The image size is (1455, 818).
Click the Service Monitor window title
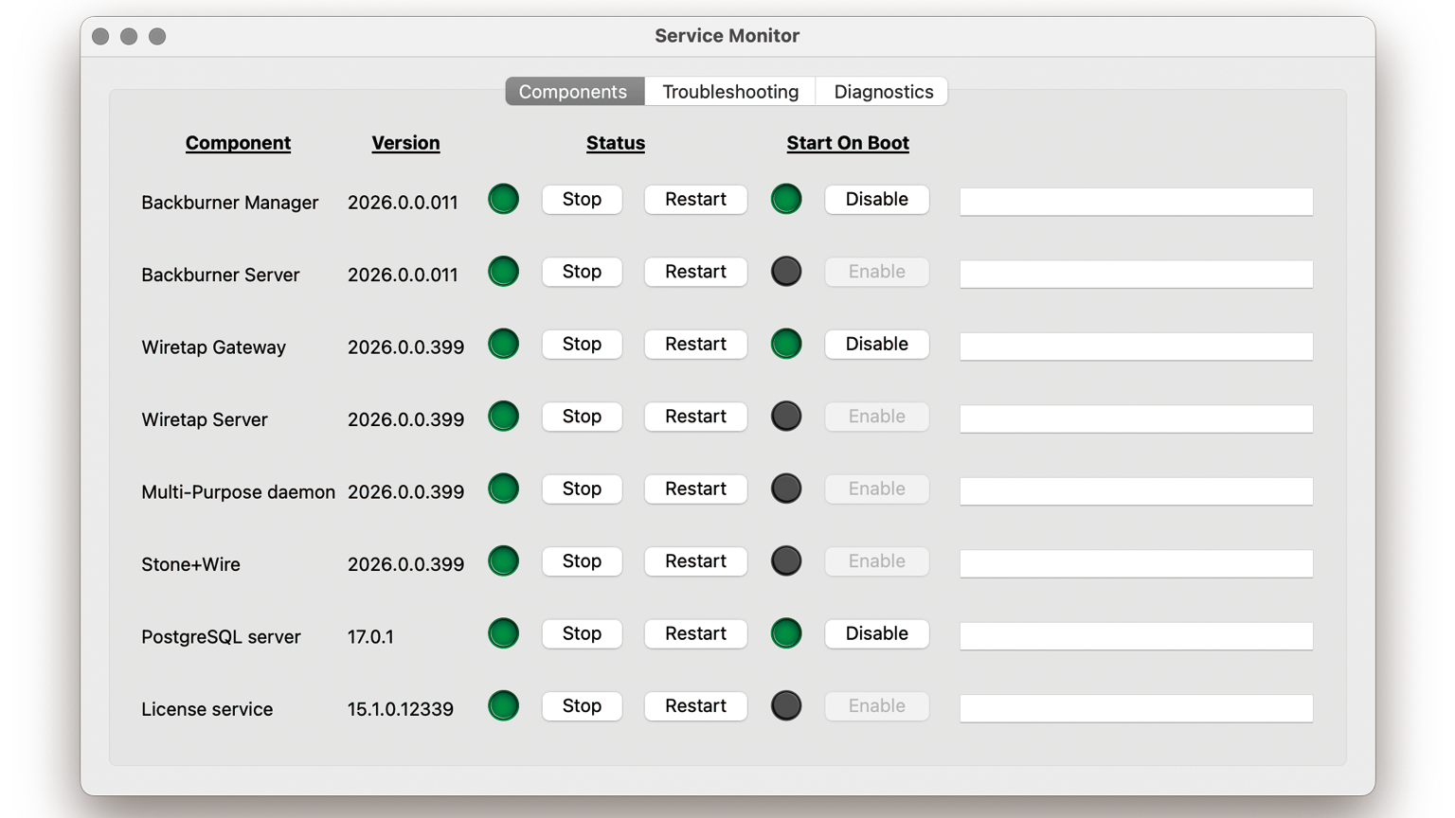[727, 36]
